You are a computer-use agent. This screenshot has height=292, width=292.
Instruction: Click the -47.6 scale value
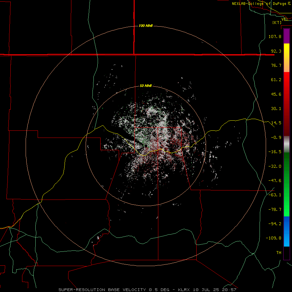[275, 181]
